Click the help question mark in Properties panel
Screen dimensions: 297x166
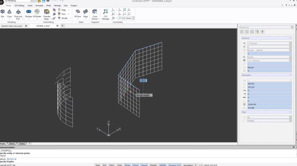click(x=262, y=32)
